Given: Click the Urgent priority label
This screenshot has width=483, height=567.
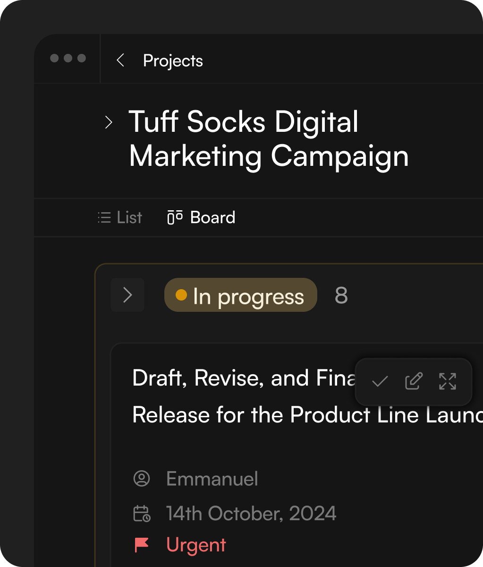Looking at the screenshot, I should click(196, 545).
